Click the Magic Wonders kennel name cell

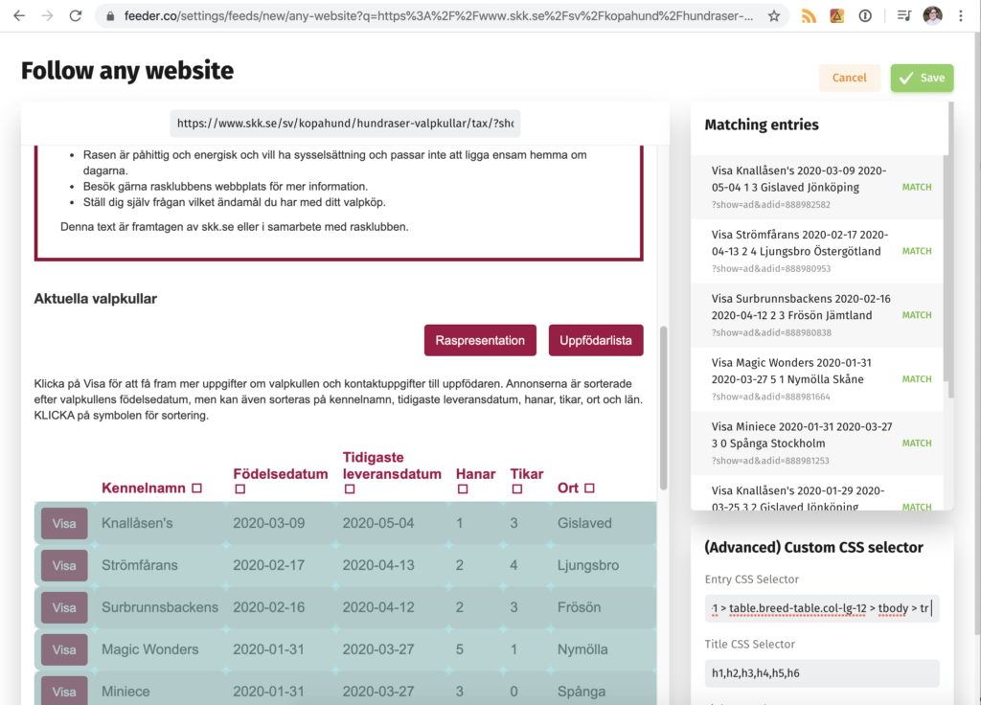pos(149,649)
